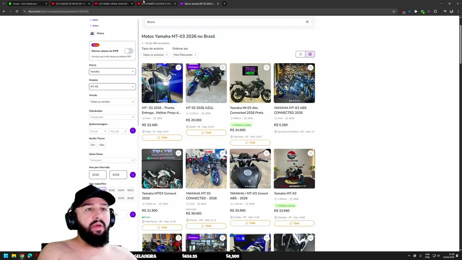Select year 2025 under Ano específico
Screen dimensions: 462x260
point(112,190)
